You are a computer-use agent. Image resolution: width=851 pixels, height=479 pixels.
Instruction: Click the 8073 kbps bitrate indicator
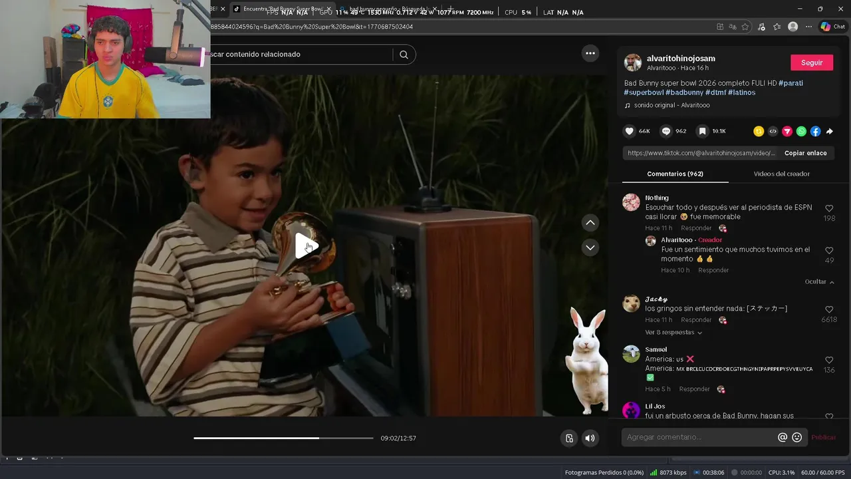point(668,472)
